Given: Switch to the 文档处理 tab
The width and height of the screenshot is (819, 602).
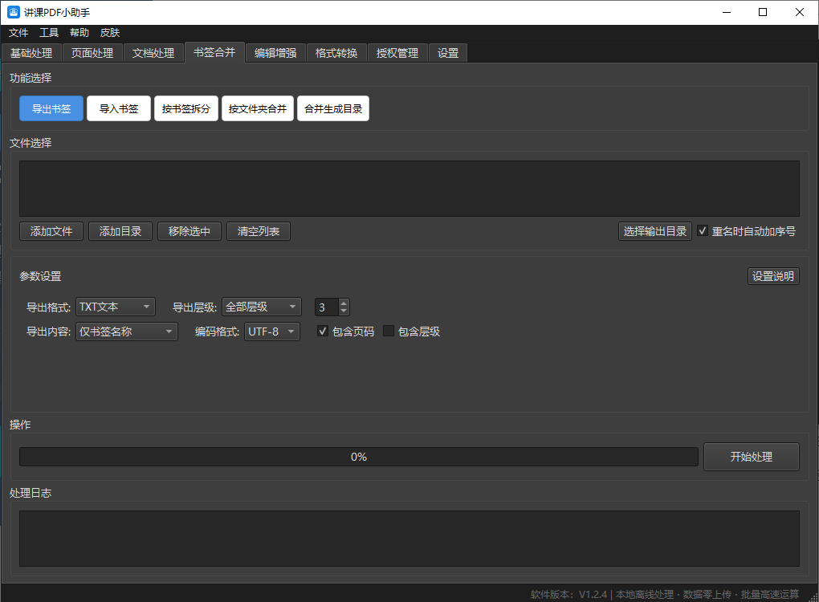Looking at the screenshot, I should pos(153,53).
